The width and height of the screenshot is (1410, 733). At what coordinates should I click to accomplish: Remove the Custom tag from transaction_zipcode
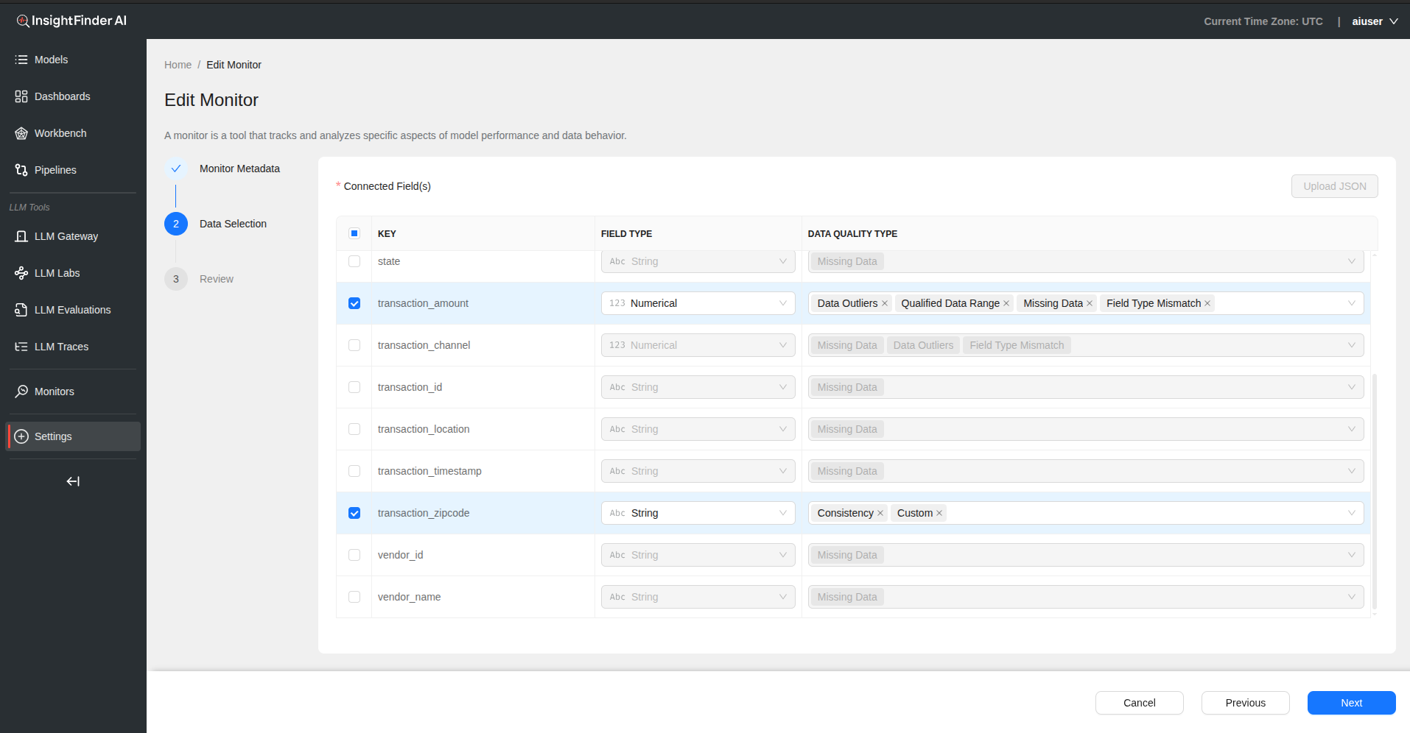(939, 513)
